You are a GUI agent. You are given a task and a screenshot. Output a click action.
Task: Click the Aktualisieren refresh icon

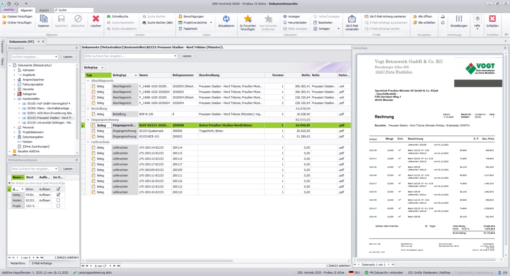pos(226,19)
